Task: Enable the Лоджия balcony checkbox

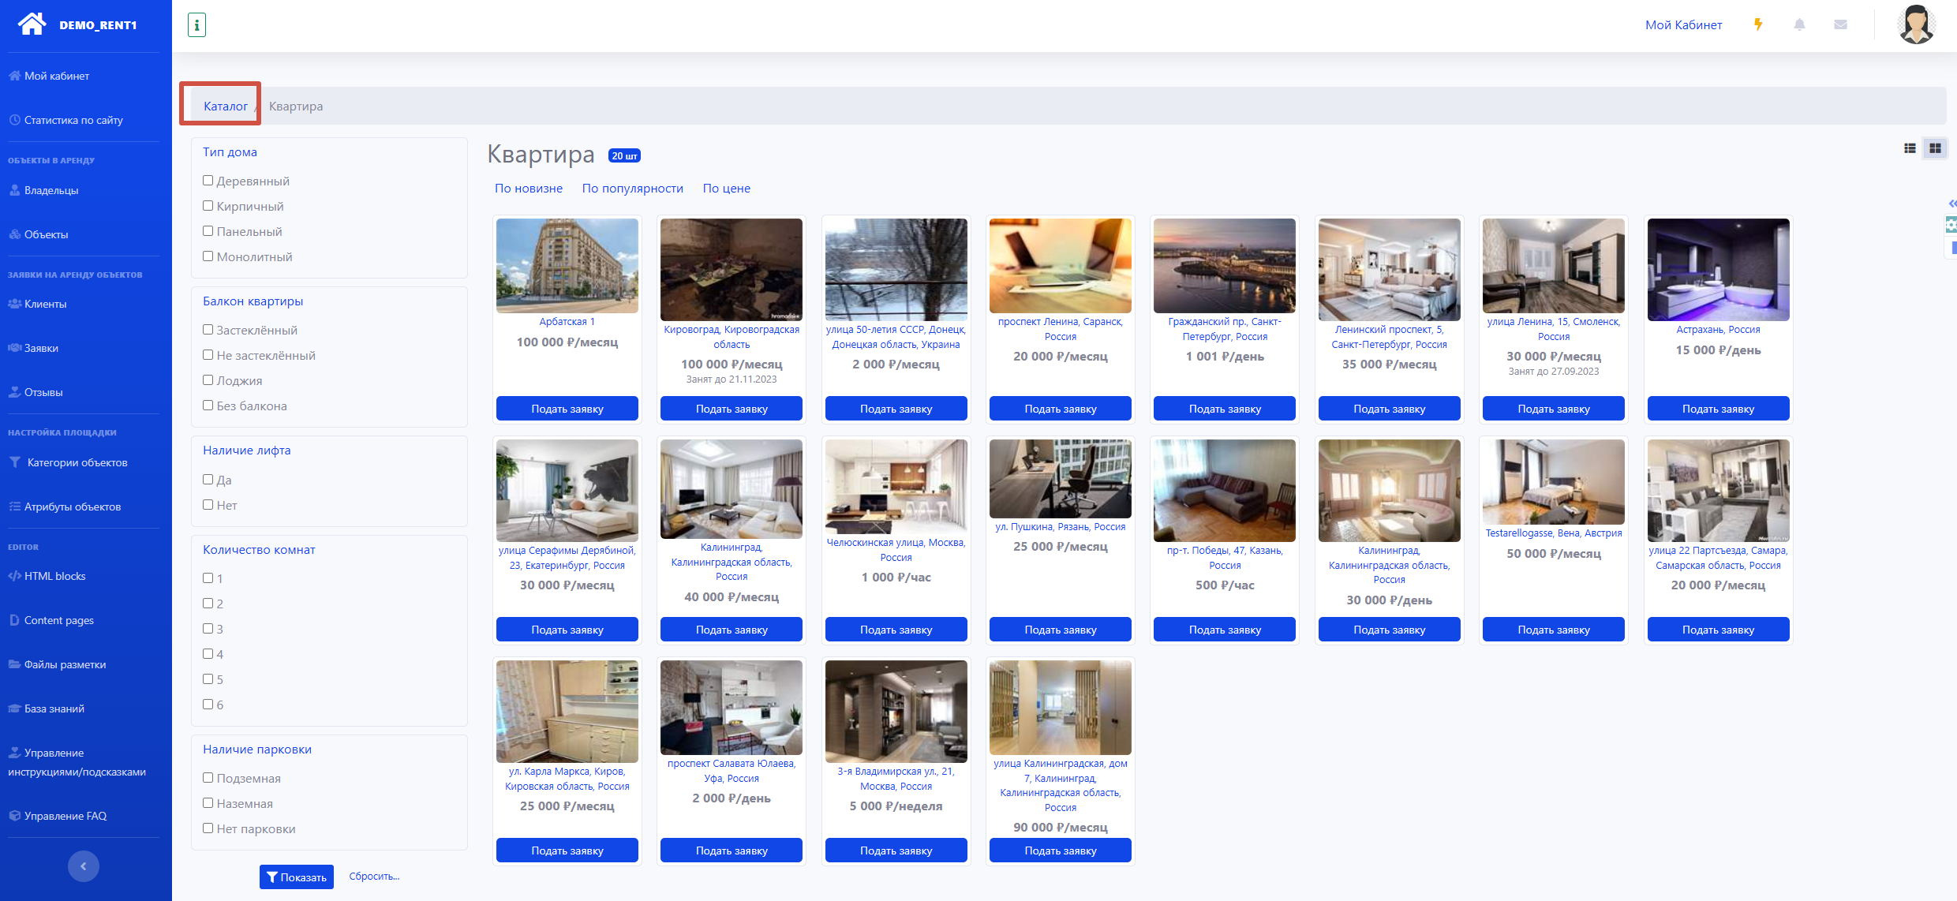Action: pos(208,380)
